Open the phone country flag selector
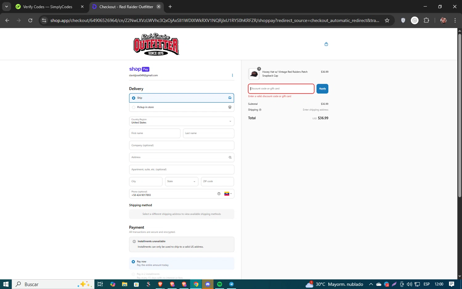Screen dimensions: 462x289 228,194
